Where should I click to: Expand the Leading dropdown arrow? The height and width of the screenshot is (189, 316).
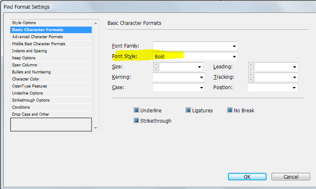tap(294, 67)
